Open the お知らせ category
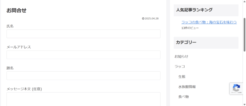This screenshot has height=106, width=246. point(181,56)
